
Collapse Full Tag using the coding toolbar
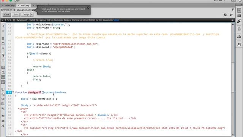(3, 38)
